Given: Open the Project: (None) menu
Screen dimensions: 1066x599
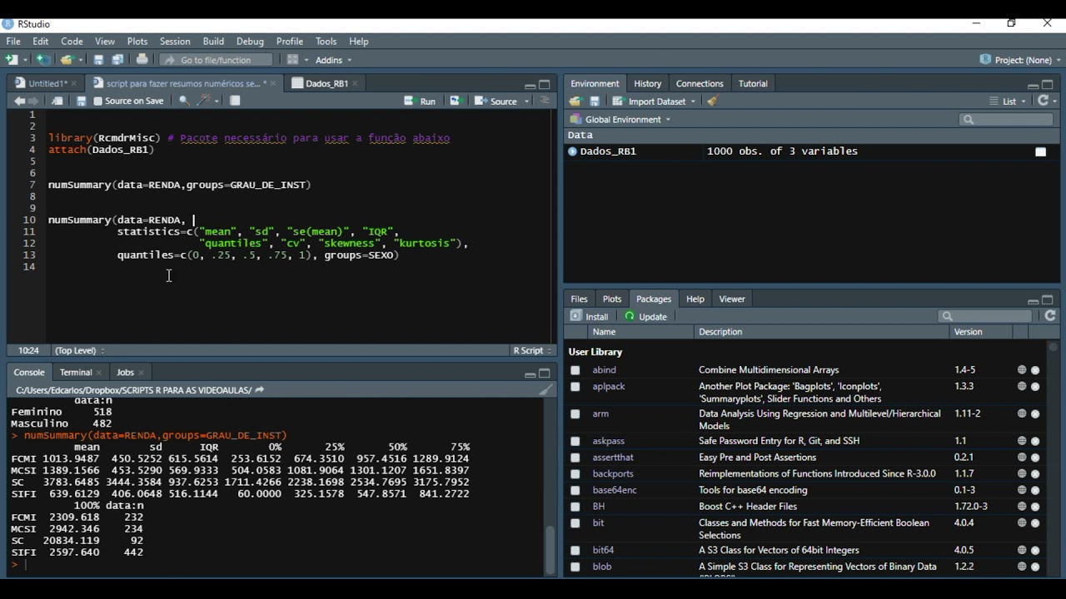Looking at the screenshot, I should [x=1020, y=60].
